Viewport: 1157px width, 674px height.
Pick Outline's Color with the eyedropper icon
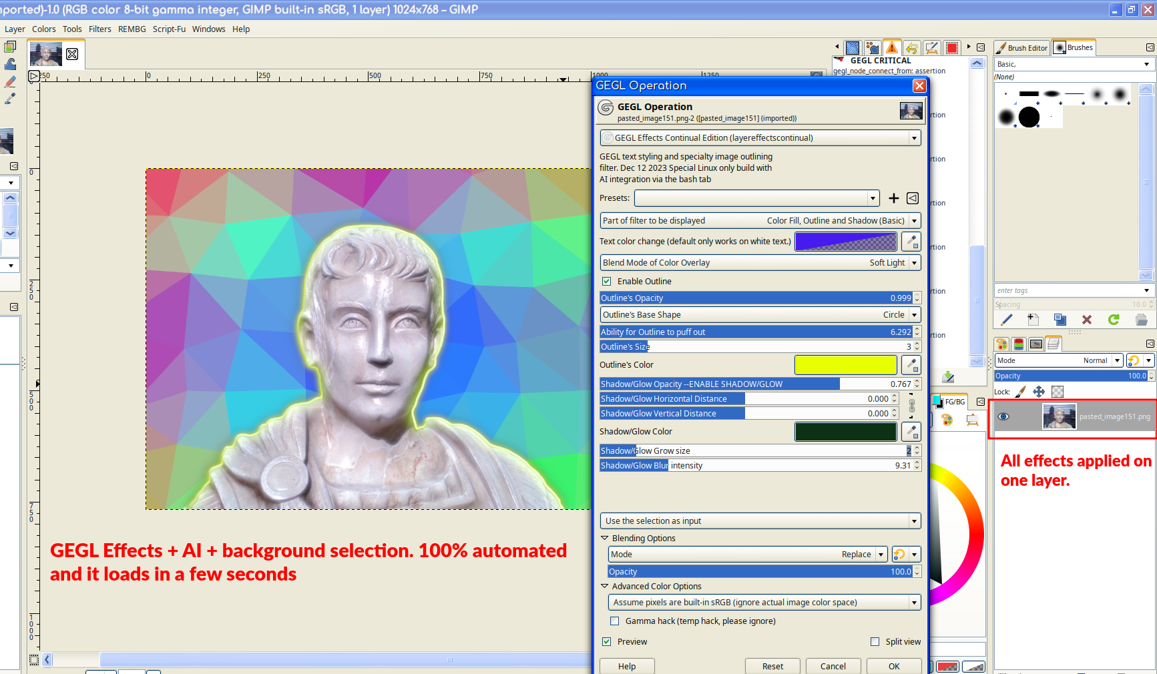pyautogui.click(x=911, y=365)
